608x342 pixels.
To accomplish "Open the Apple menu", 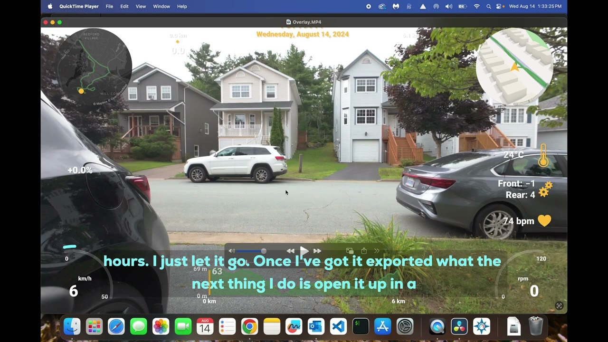I will pos(50,6).
